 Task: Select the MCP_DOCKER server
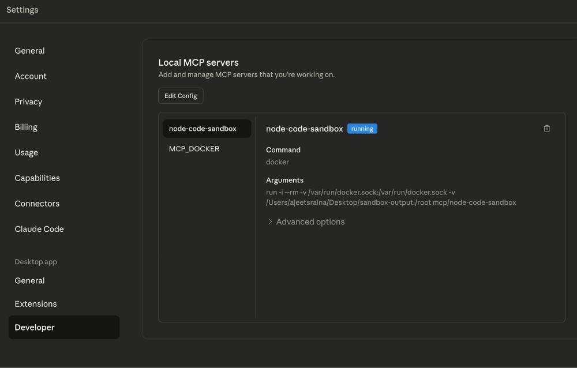[x=194, y=148]
